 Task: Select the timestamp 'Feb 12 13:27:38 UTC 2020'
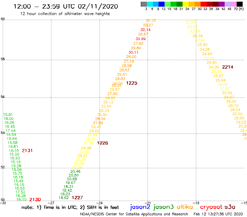218,214
